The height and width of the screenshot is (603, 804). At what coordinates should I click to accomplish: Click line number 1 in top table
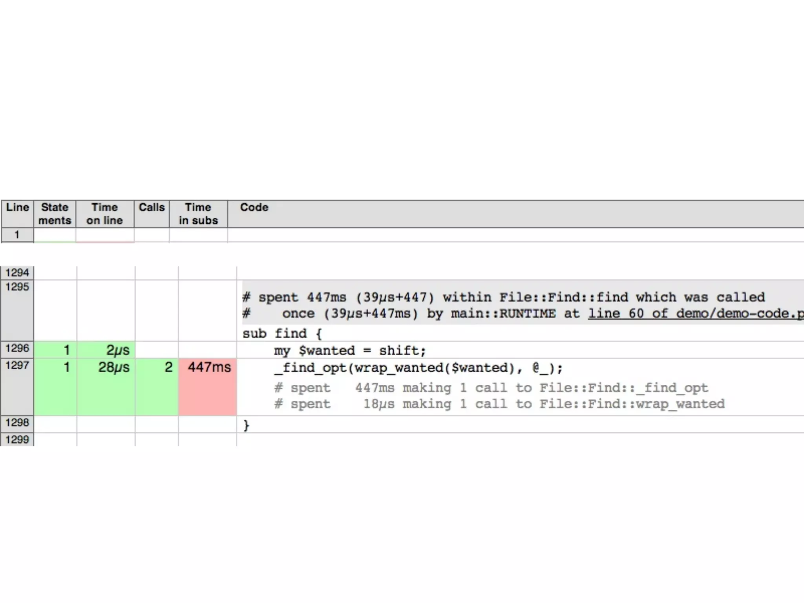pyautogui.click(x=17, y=235)
